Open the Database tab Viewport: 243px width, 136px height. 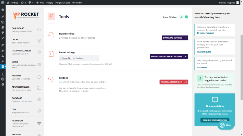(x=26, y=100)
